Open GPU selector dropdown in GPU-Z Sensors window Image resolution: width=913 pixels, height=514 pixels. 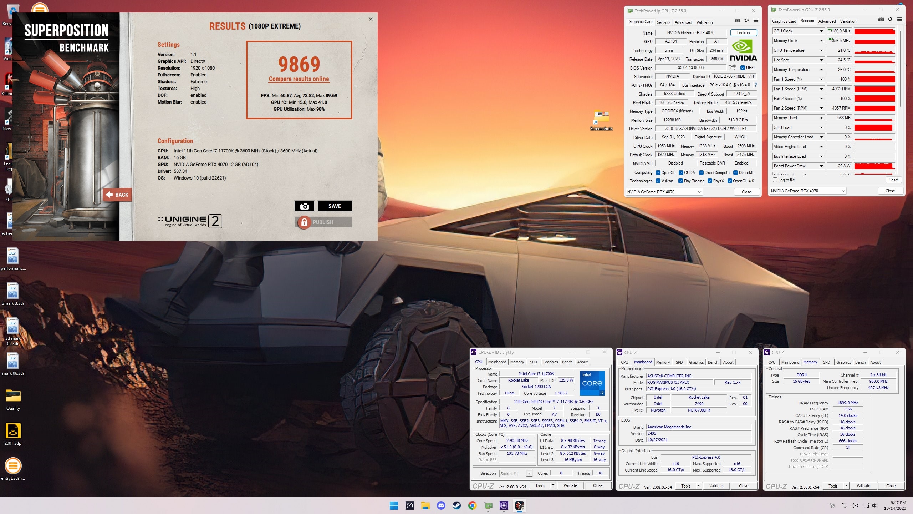tap(808, 191)
